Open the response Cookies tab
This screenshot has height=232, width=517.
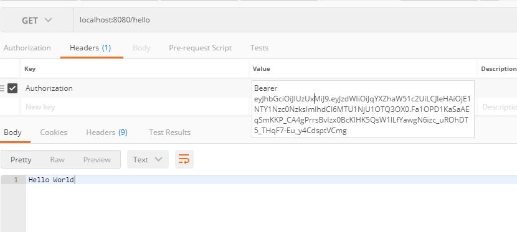click(x=54, y=132)
